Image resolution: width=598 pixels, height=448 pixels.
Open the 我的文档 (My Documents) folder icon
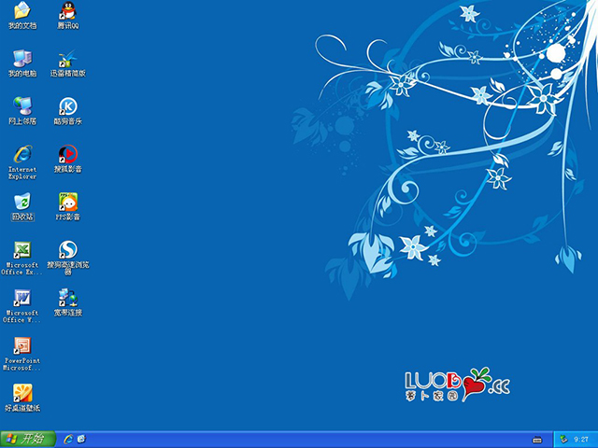coord(21,11)
